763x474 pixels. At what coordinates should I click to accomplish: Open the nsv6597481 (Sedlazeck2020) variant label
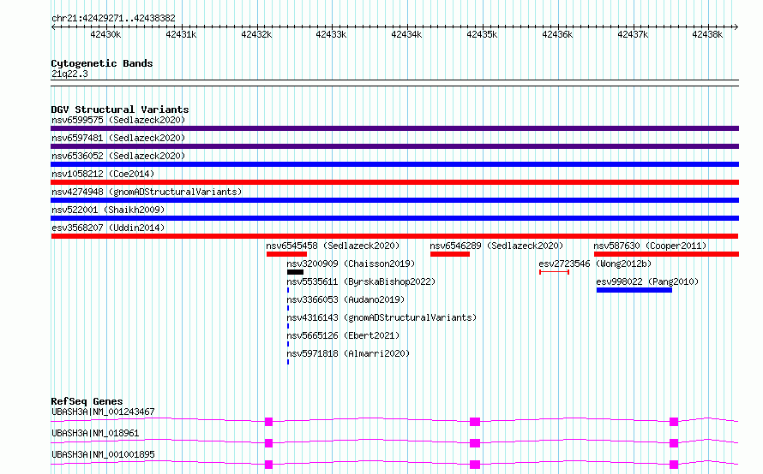(118, 138)
